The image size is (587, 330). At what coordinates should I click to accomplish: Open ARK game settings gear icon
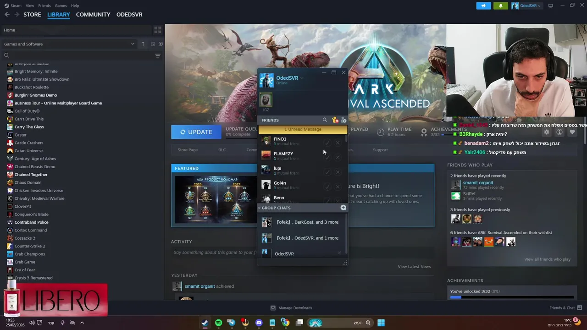546,132
